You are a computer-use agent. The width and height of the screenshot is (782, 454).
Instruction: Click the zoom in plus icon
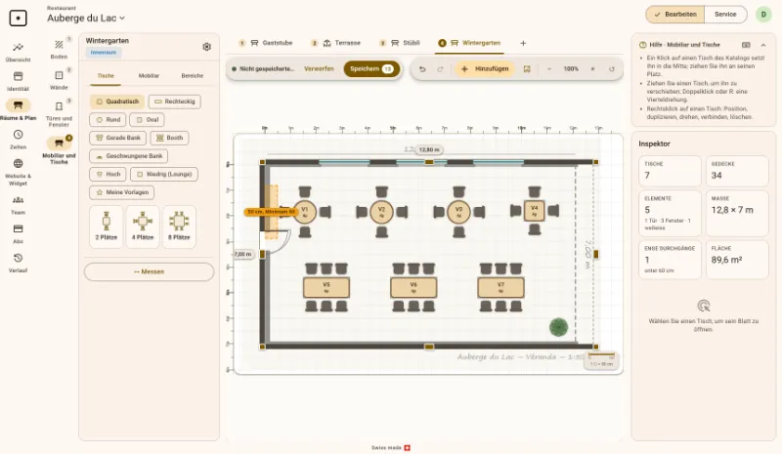[x=592, y=68]
